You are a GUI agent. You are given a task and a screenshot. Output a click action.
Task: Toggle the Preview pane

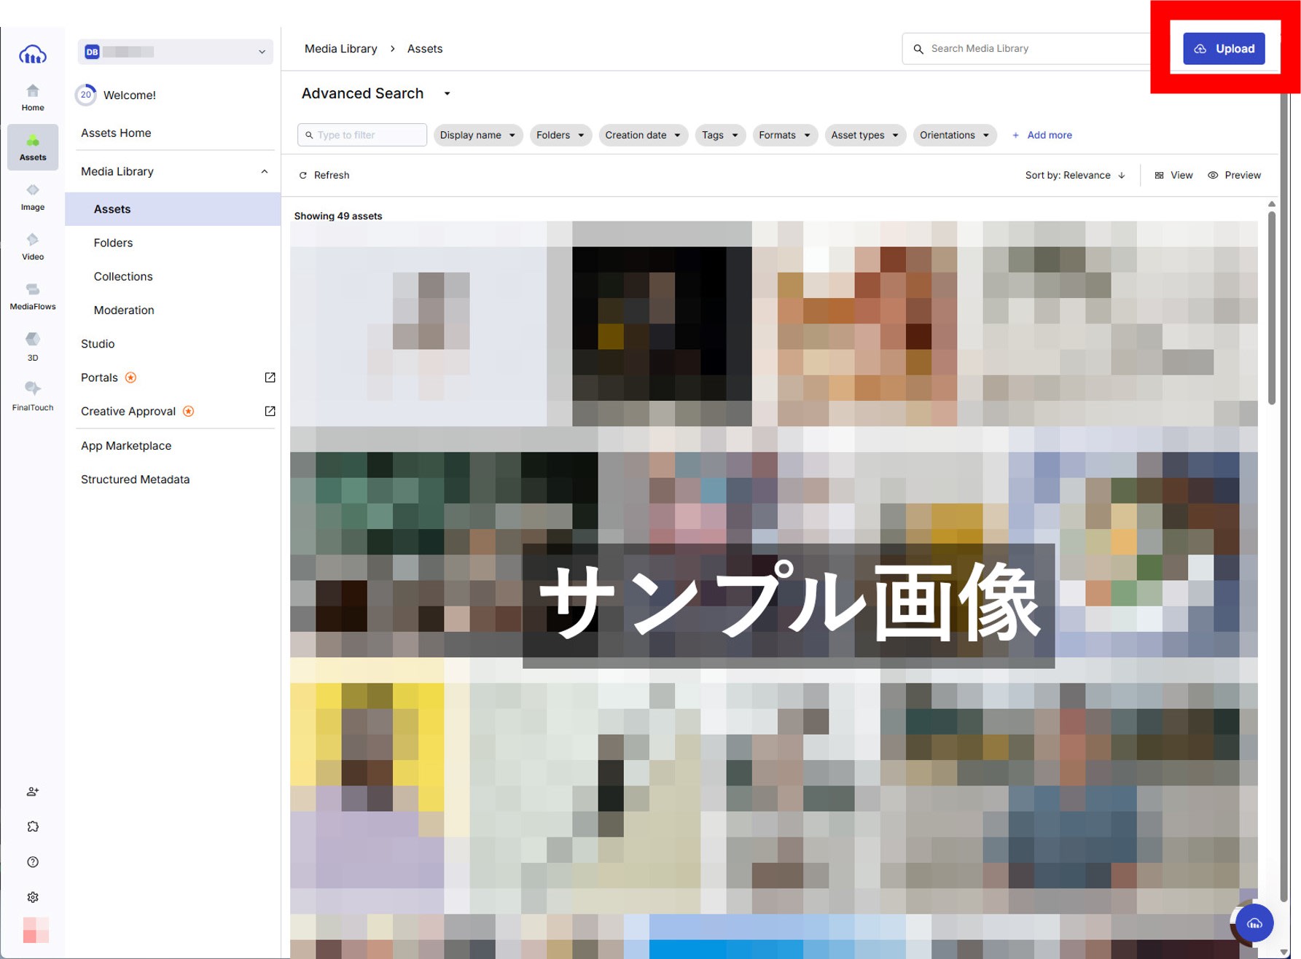tap(1234, 175)
